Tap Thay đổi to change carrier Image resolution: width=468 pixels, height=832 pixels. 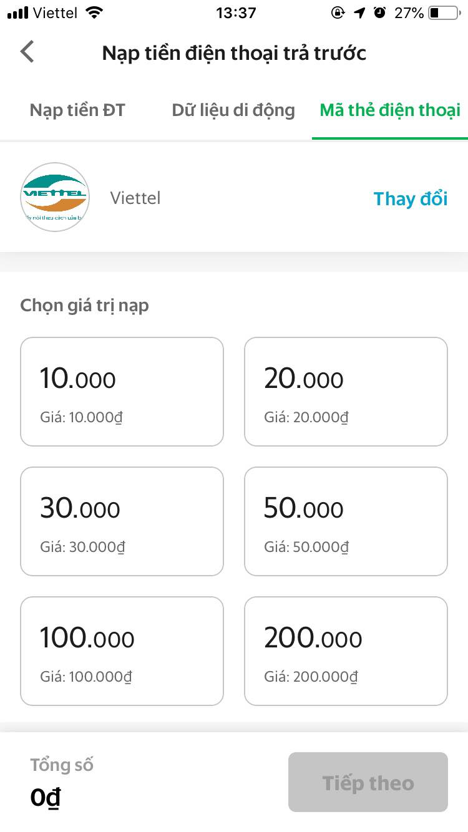411,199
